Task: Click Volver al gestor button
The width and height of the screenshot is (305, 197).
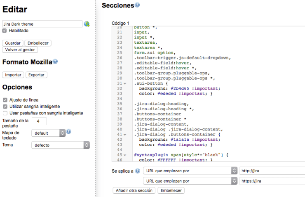Action: pos(20,50)
